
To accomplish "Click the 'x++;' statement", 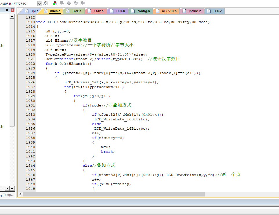I will [96, 179].
